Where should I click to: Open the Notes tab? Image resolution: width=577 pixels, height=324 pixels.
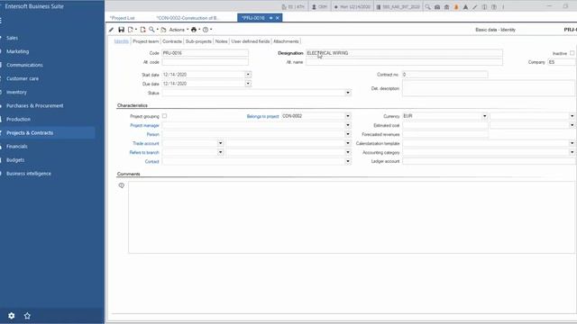(x=221, y=41)
